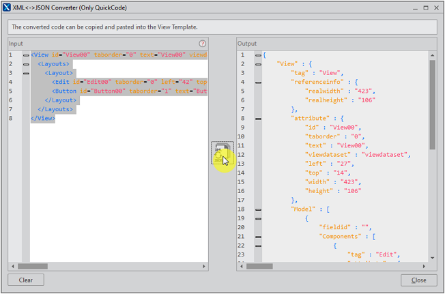The width and height of the screenshot is (445, 294).
Task: Maximize the XML<->JSON Converter window
Action: tap(426, 8)
